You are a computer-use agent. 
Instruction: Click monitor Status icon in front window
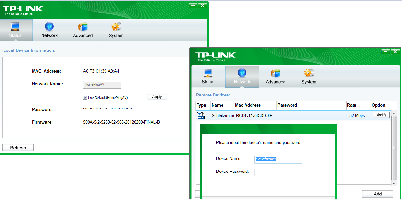coord(208,73)
